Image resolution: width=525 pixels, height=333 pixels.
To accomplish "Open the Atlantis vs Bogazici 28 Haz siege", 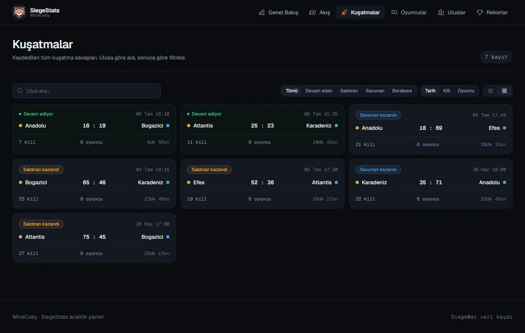I will [94, 238].
